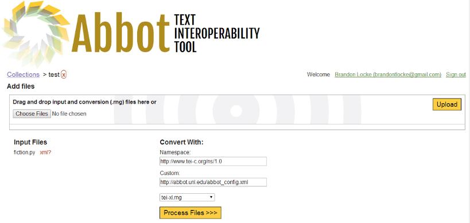Click the Process Files >>> button
The image size is (470, 223).
click(191, 213)
